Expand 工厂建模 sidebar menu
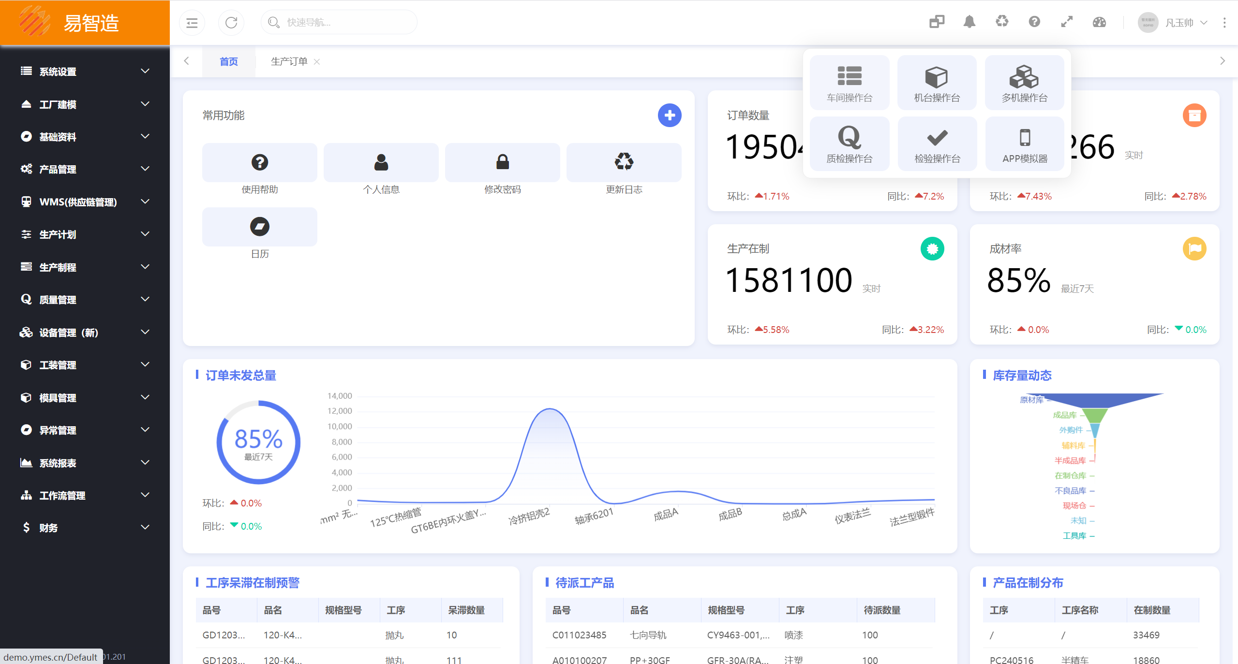The width and height of the screenshot is (1238, 664). tap(85, 104)
